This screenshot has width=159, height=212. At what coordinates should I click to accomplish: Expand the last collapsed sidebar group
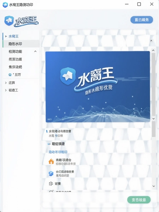6,90
